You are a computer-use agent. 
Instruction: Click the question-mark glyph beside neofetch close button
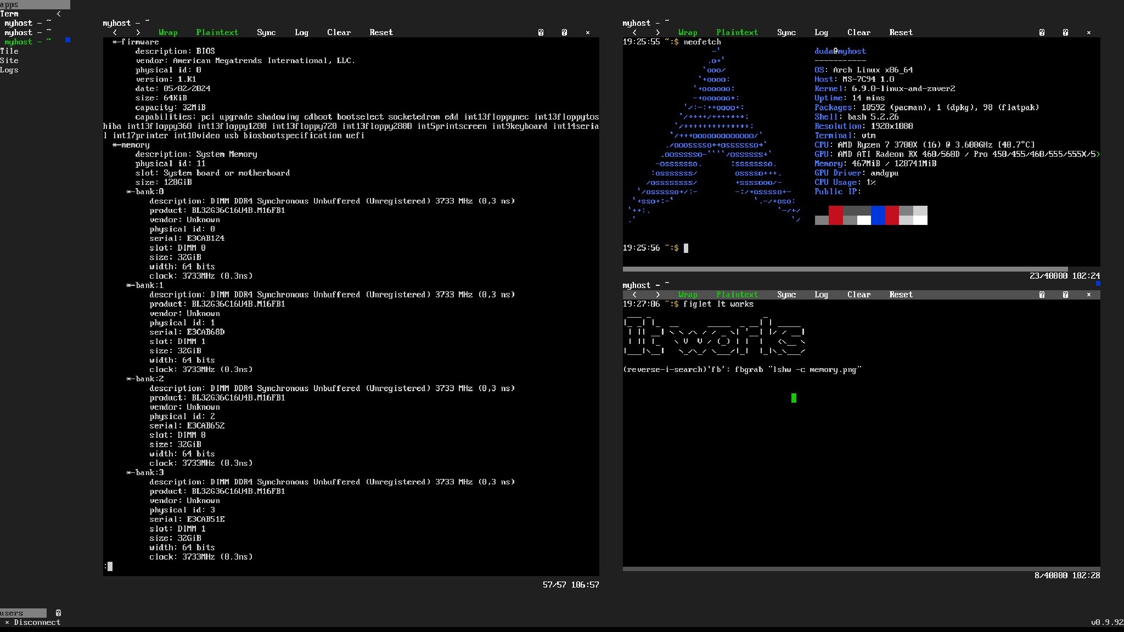[x=1065, y=32]
